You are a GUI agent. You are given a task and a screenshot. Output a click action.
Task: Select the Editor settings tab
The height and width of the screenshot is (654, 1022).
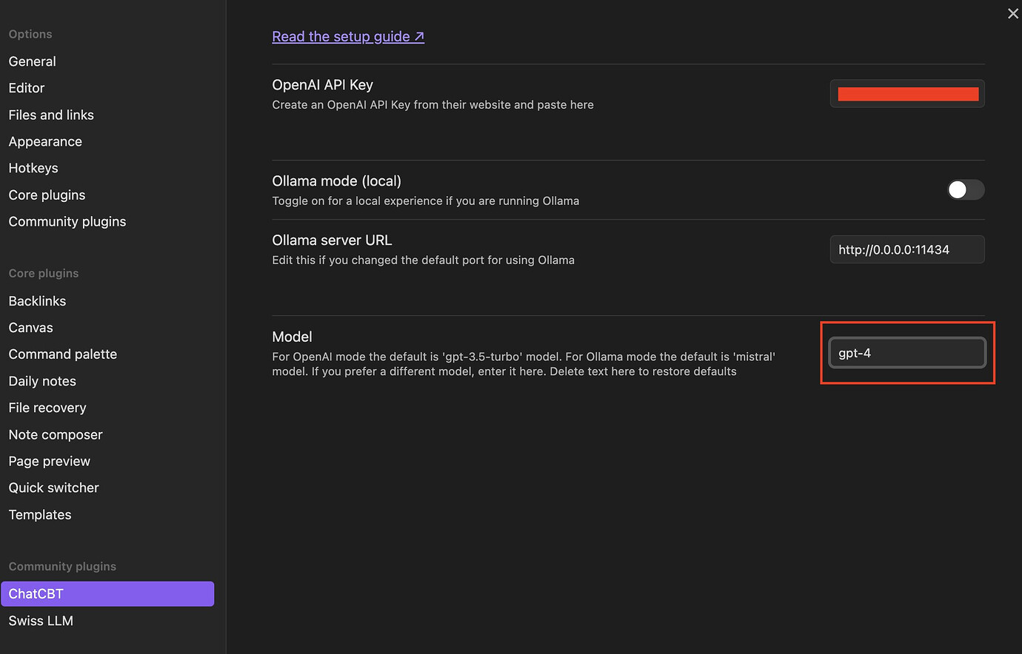[x=27, y=88]
